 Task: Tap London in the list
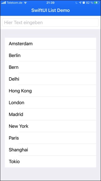click(50, 102)
